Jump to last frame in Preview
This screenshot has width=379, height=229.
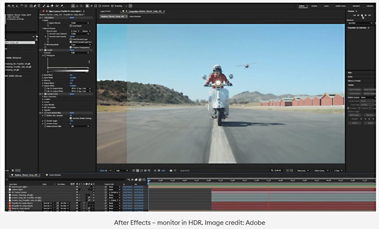pyautogui.click(x=370, y=15)
